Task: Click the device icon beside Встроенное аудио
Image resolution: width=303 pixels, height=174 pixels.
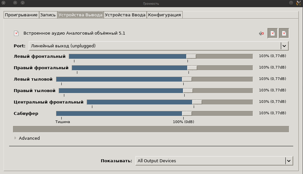Action: point(16,33)
